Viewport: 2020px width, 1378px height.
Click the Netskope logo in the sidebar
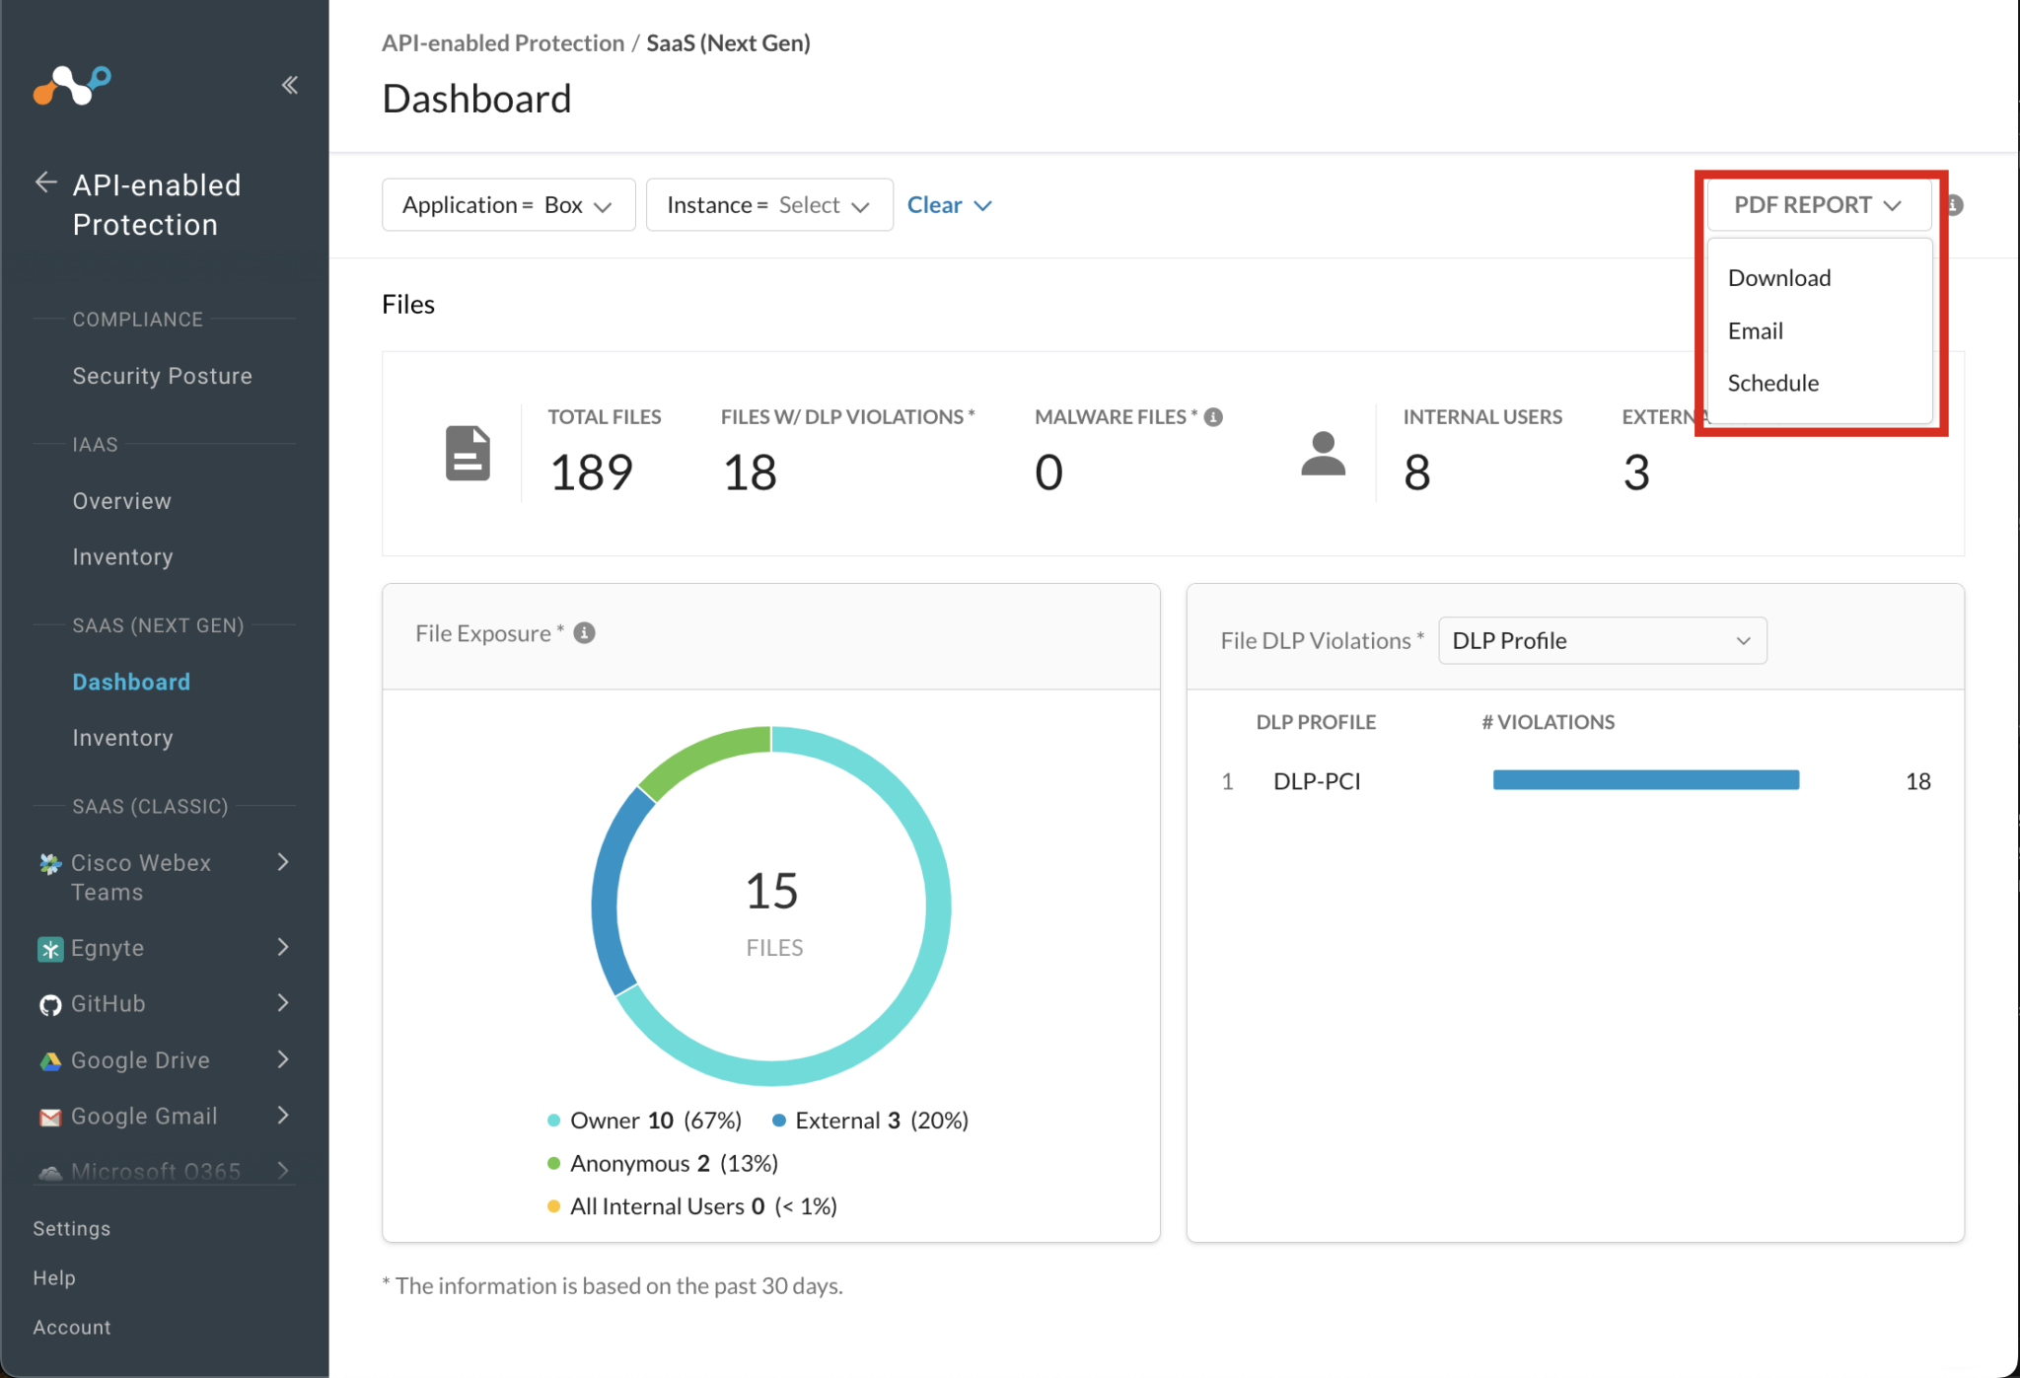click(72, 86)
